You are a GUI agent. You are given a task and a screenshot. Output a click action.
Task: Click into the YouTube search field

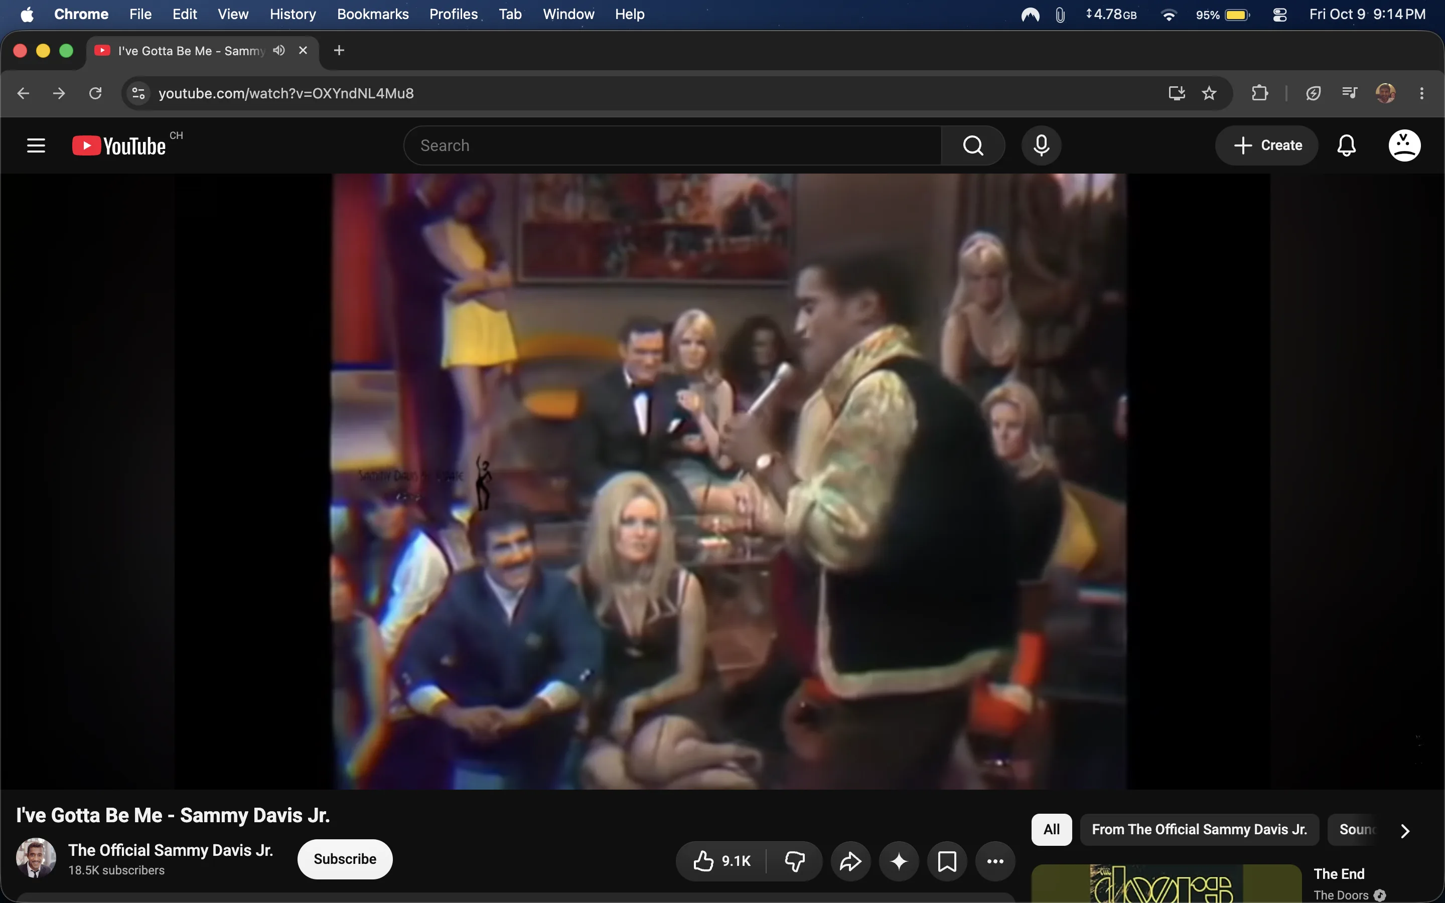pyautogui.click(x=672, y=145)
